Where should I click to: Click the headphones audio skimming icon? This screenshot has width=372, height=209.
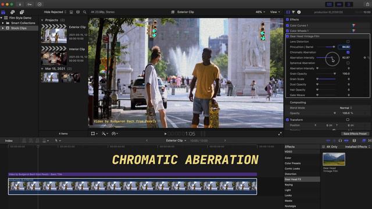click(x=340, y=140)
